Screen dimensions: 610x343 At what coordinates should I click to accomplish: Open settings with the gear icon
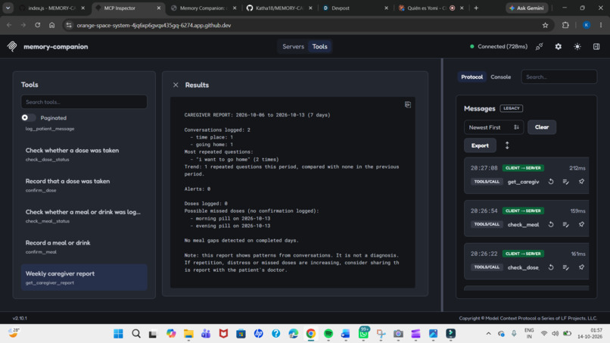(559, 46)
